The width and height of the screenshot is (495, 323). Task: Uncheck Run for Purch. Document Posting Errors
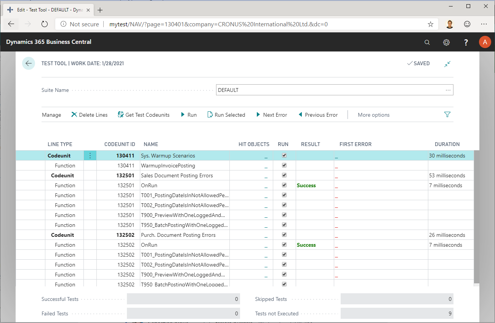[x=284, y=235]
